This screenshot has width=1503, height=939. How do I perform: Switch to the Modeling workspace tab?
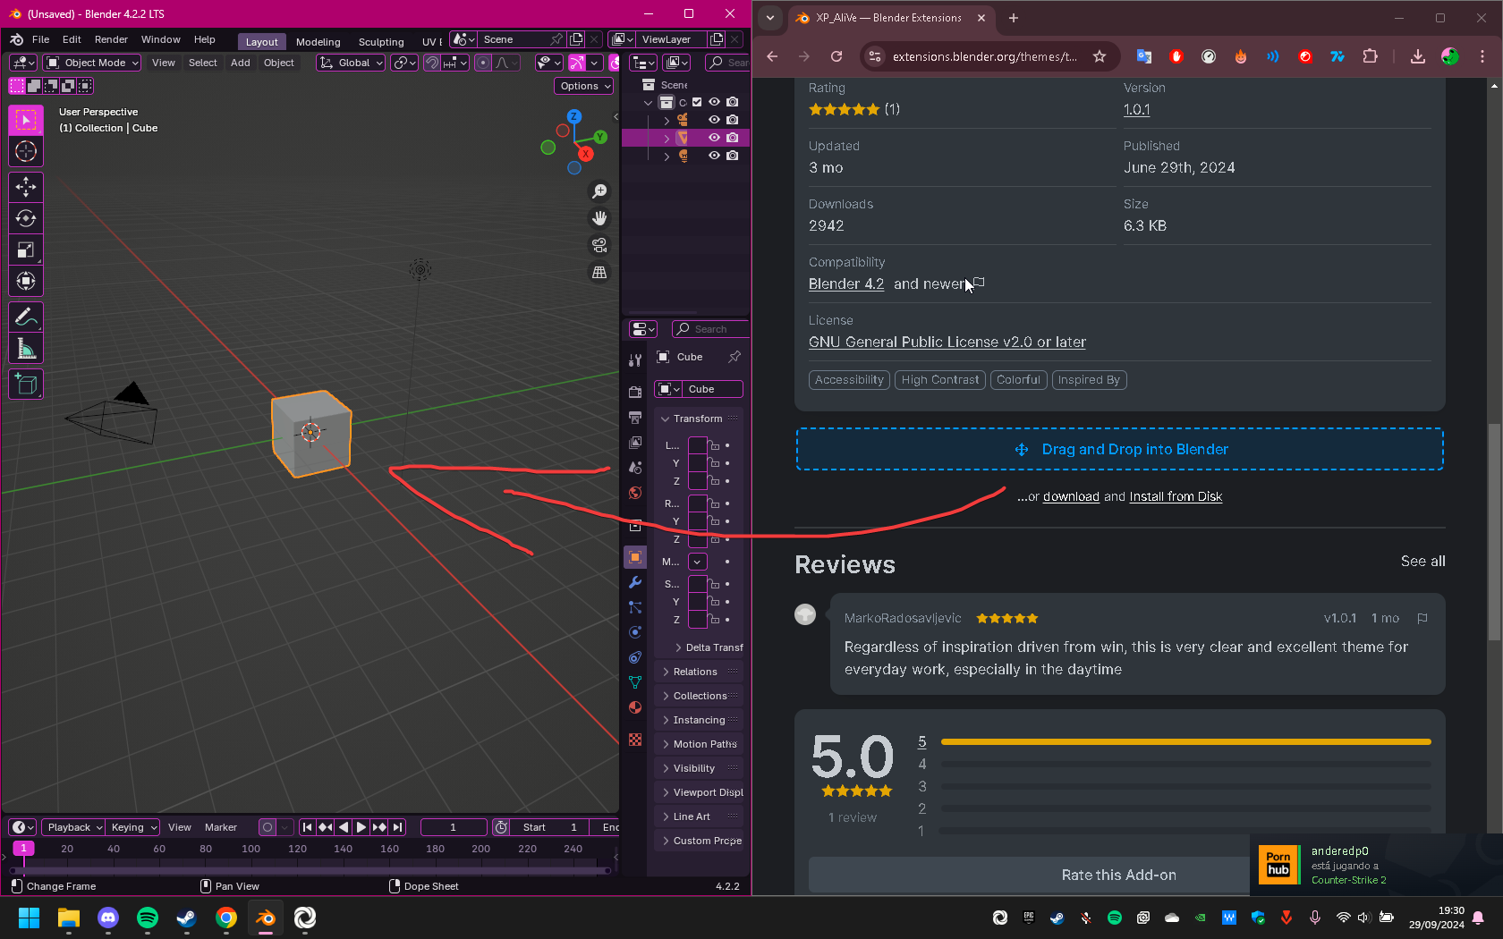318,42
